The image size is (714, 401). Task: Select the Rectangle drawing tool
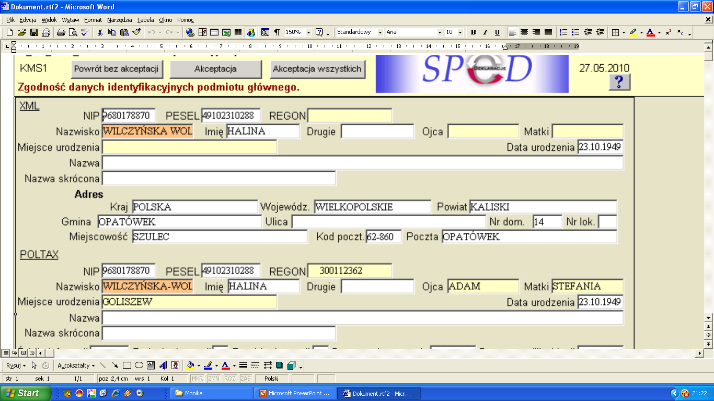point(127,365)
